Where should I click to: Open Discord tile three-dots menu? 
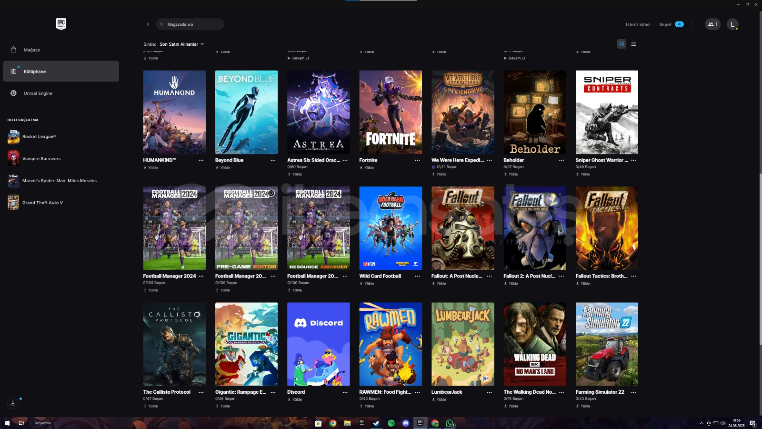pyautogui.click(x=345, y=392)
